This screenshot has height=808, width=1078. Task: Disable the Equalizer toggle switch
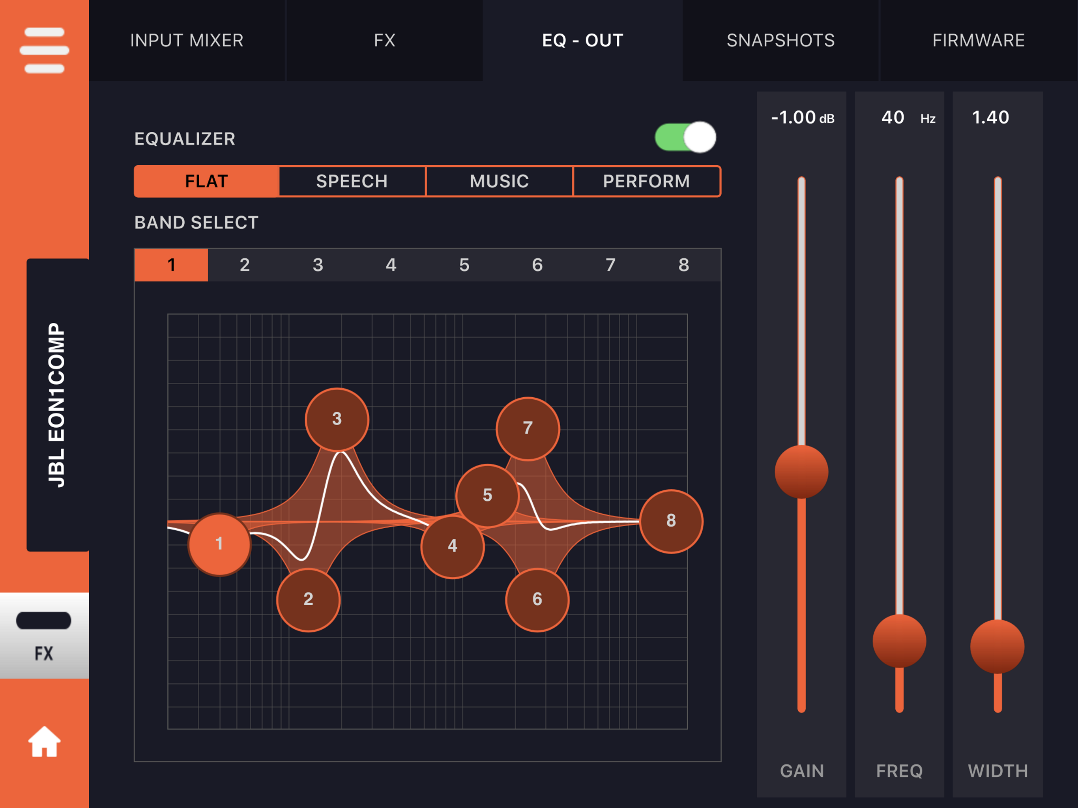(685, 137)
